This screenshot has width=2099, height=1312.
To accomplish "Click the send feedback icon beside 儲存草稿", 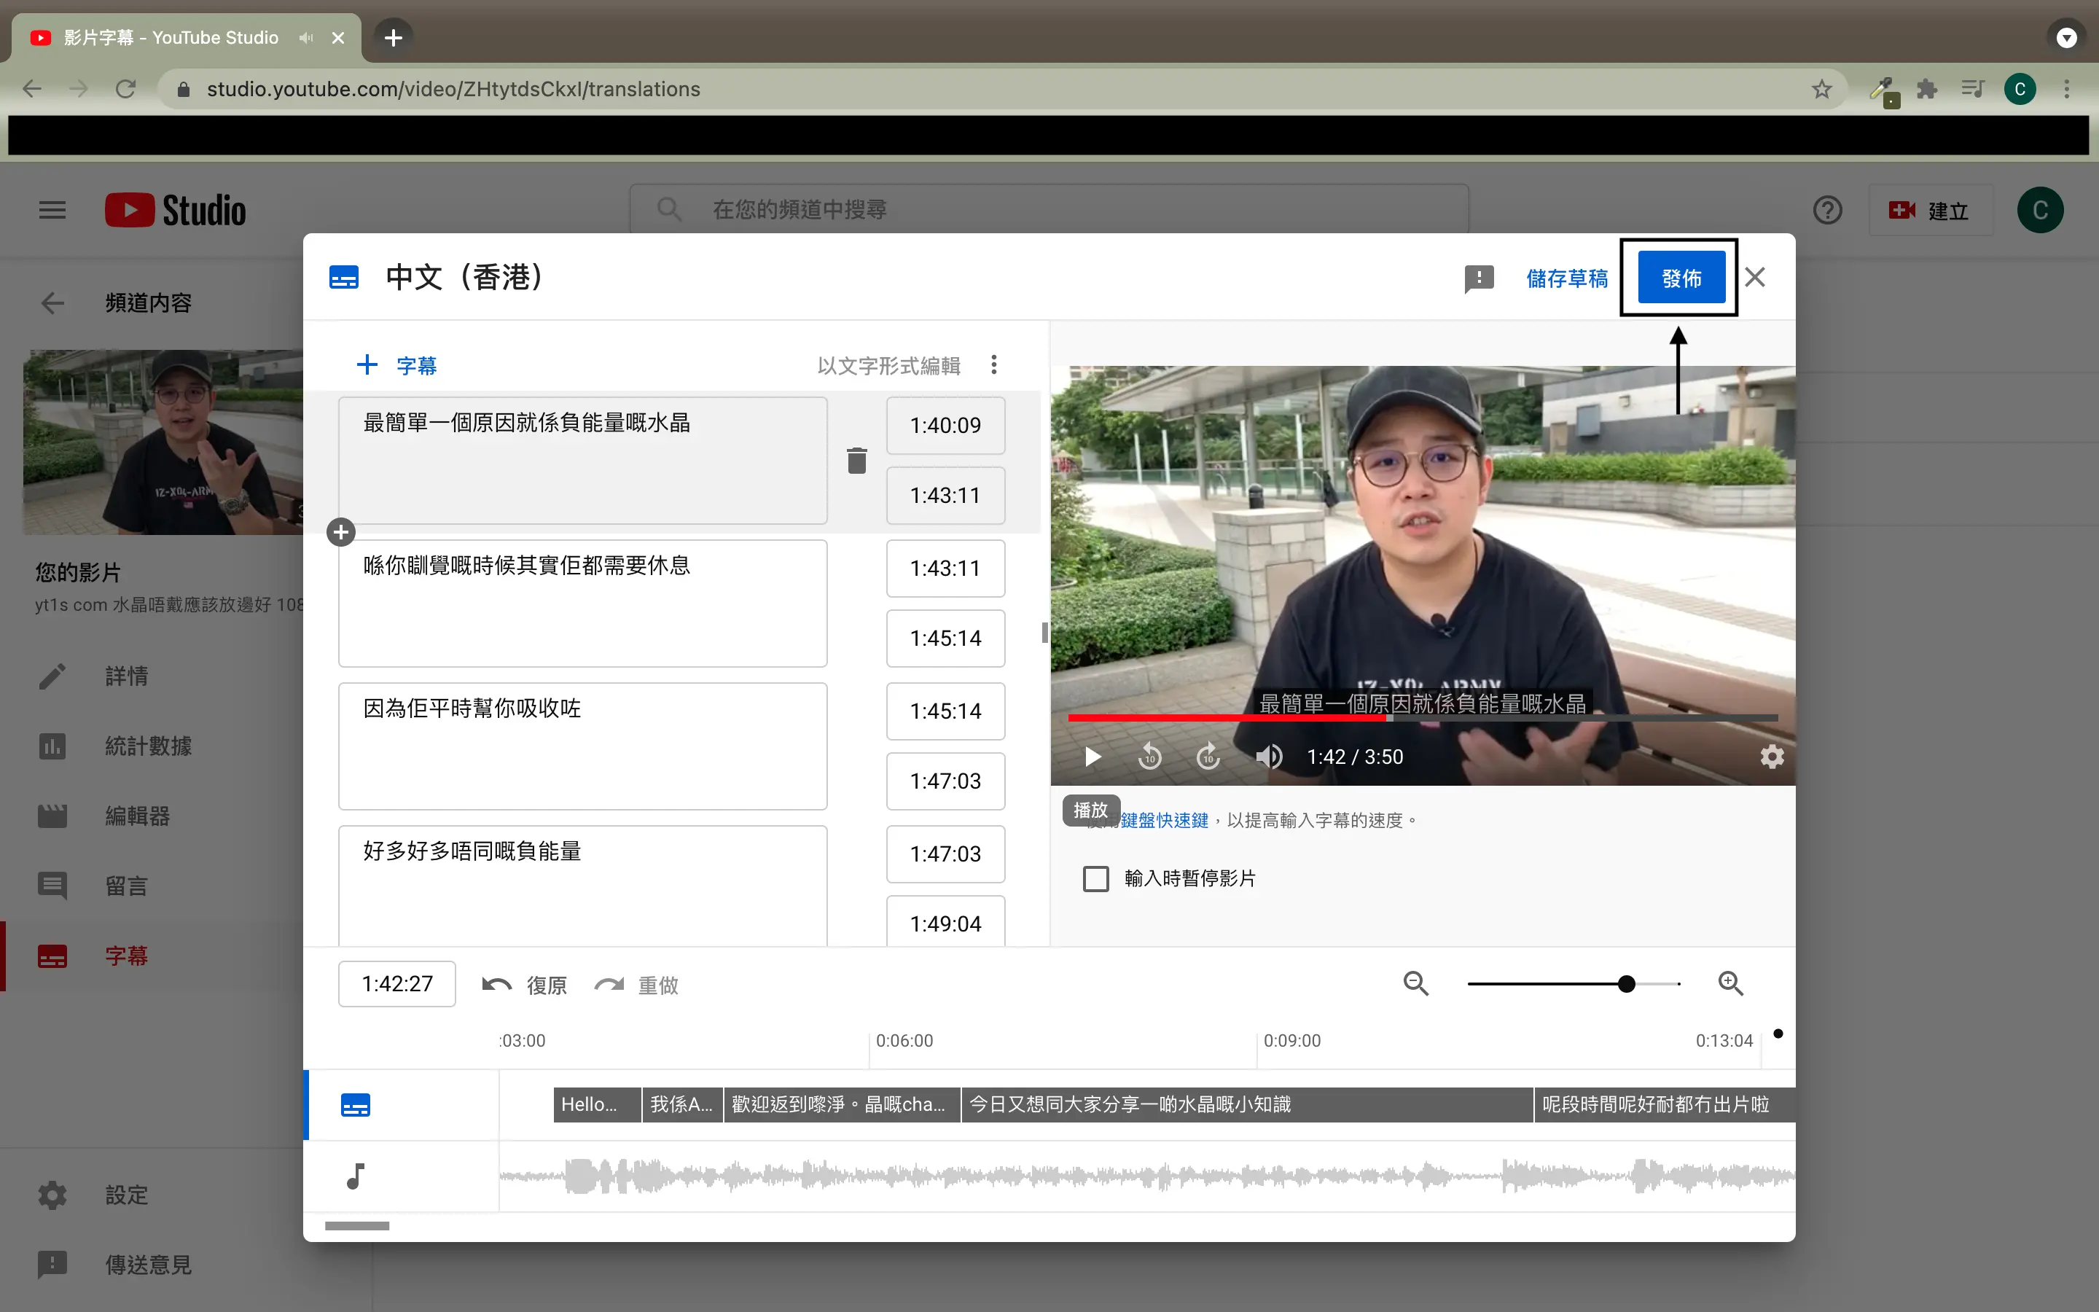I will [1479, 278].
